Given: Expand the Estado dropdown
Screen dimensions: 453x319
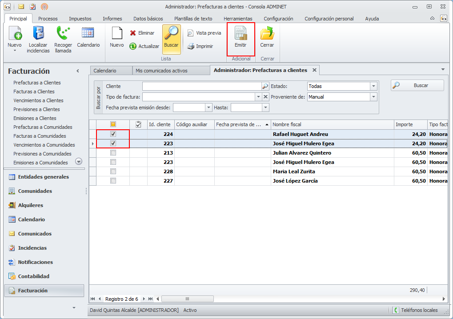Looking at the screenshot, I should [373, 86].
